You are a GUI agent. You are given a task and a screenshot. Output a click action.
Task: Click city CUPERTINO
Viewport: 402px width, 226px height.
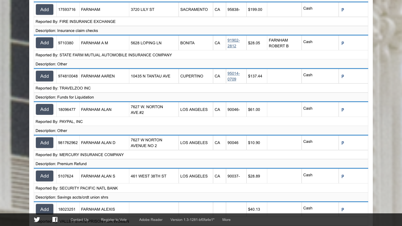192,76
